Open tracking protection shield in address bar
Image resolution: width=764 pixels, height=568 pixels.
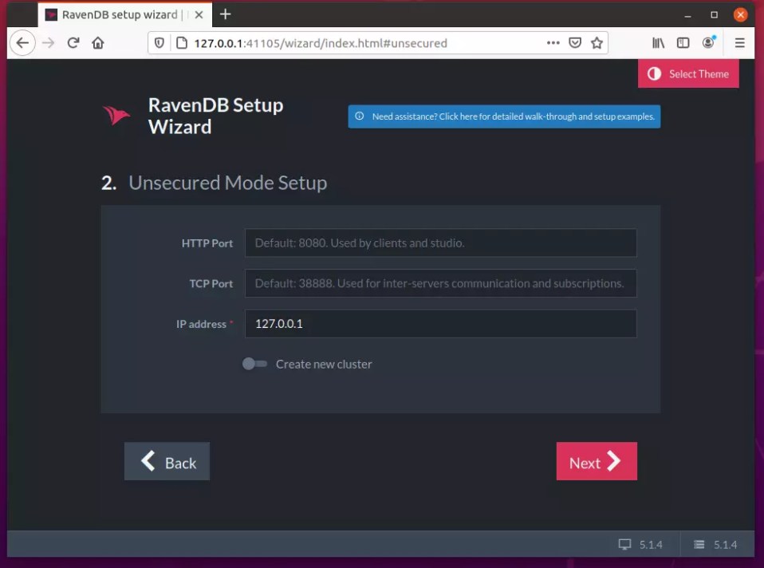[x=159, y=43]
